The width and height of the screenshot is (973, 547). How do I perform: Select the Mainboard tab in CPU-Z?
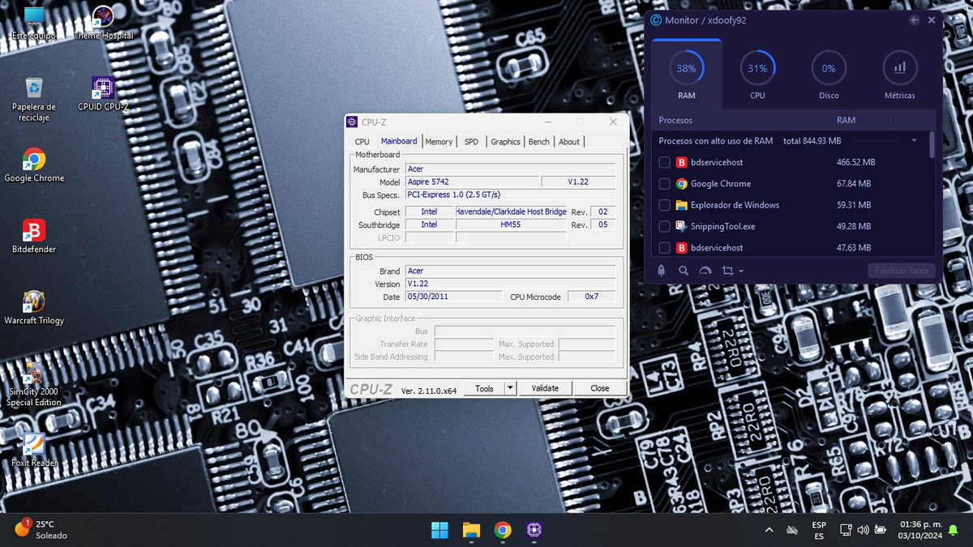399,141
